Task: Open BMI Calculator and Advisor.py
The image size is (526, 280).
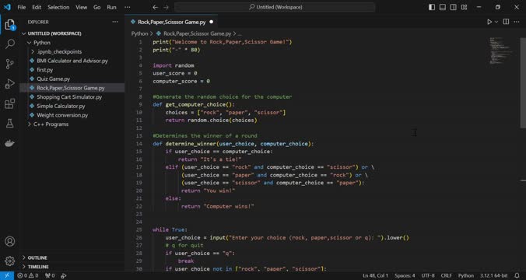Action: [x=72, y=61]
